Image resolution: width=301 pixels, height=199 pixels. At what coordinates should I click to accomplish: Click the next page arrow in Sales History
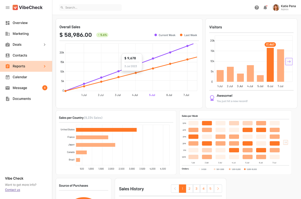coord(218,189)
